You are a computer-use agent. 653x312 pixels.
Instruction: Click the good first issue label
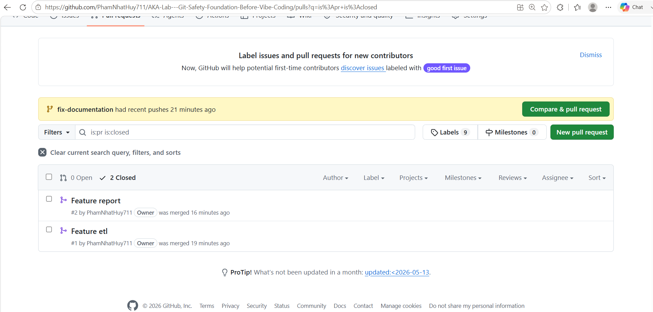pyautogui.click(x=446, y=68)
